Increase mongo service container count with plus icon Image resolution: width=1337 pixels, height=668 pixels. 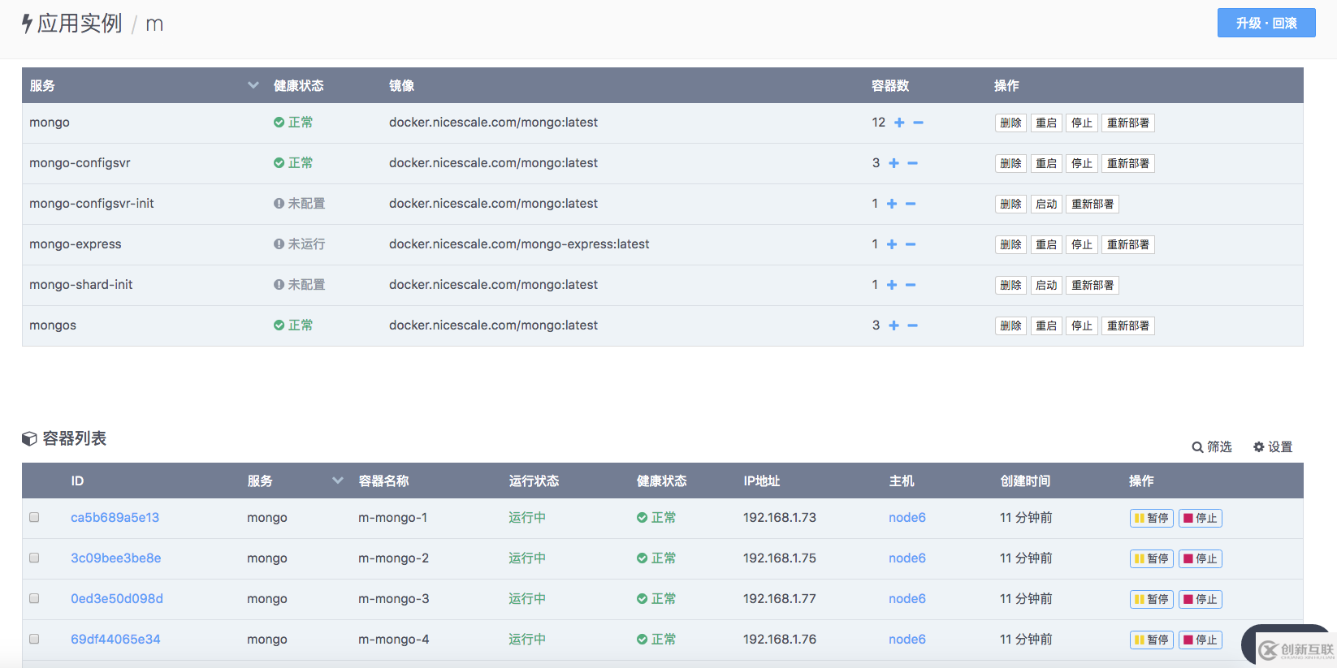point(899,123)
